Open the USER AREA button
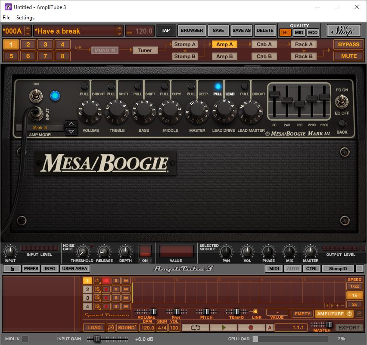The height and width of the screenshot is (345, 367). (x=75, y=268)
